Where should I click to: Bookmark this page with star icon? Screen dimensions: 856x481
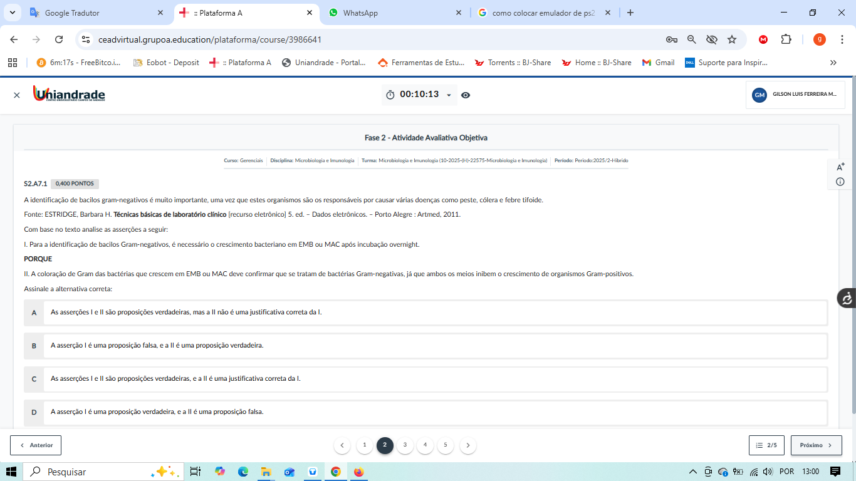point(731,39)
